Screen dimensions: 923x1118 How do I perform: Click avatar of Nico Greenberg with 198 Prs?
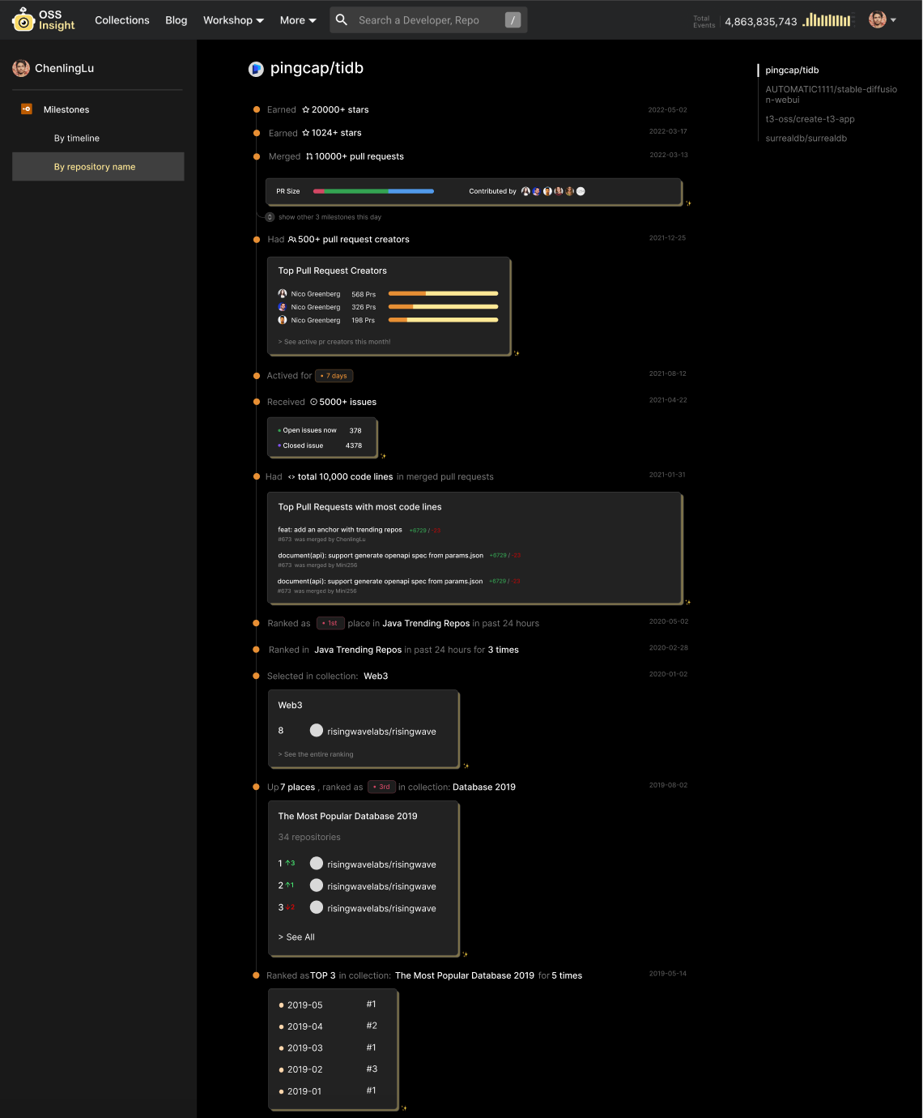[283, 320]
